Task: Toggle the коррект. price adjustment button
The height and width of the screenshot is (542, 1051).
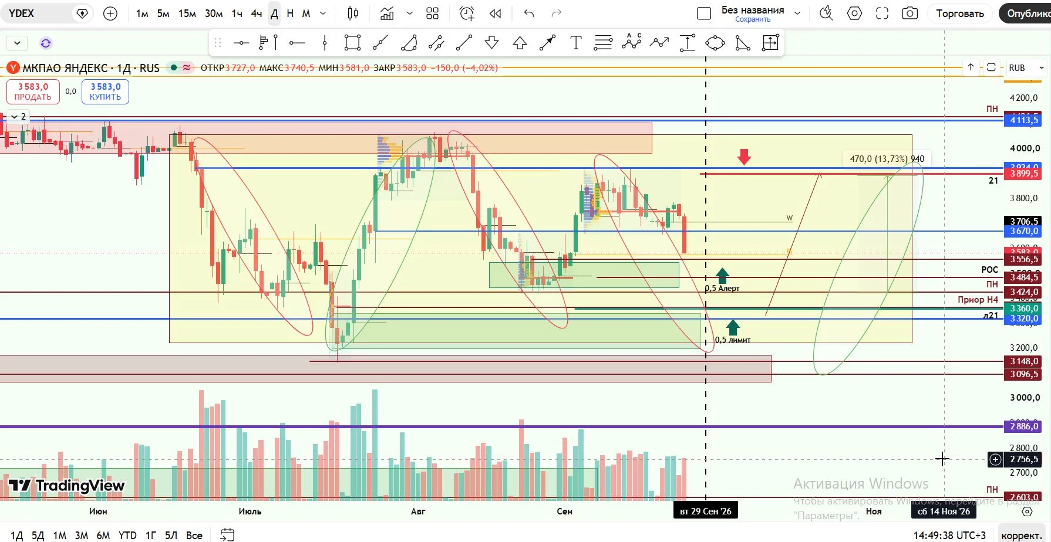Action: [x=1022, y=535]
